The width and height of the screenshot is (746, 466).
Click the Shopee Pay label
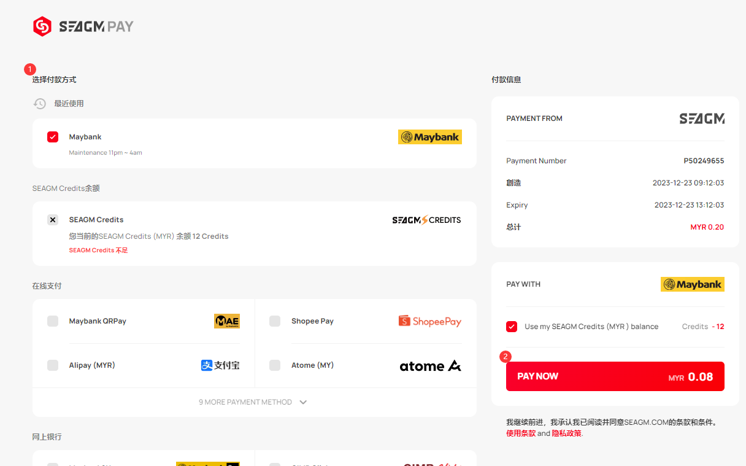312,321
